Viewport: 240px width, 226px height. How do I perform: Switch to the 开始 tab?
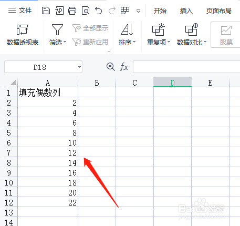point(160,11)
